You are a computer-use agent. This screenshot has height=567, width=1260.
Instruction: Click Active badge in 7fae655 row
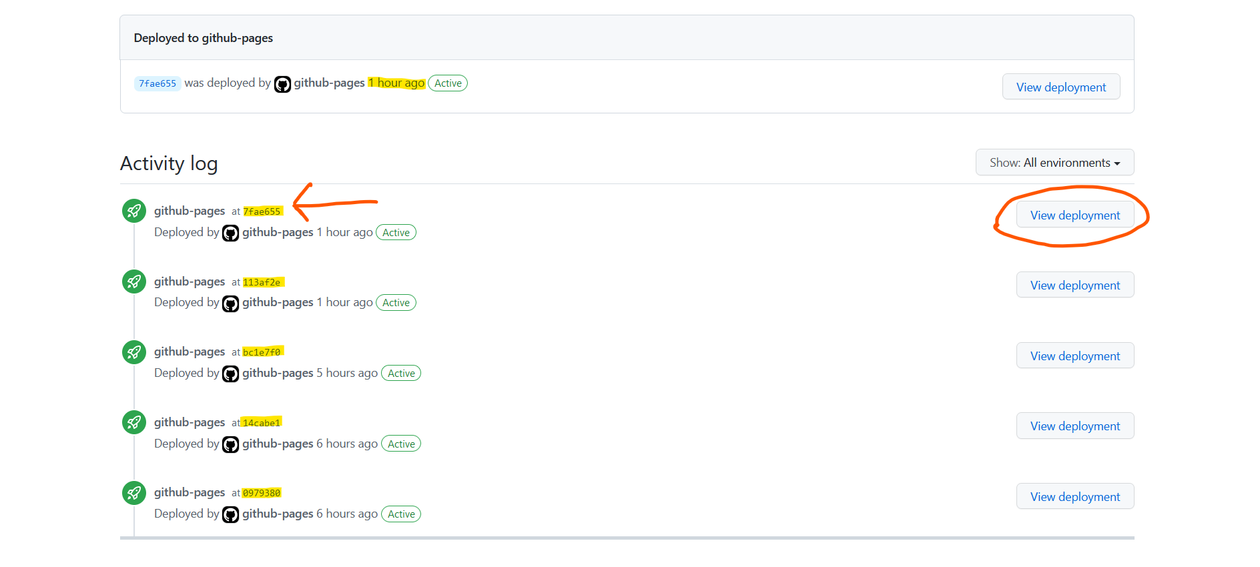pyautogui.click(x=396, y=232)
